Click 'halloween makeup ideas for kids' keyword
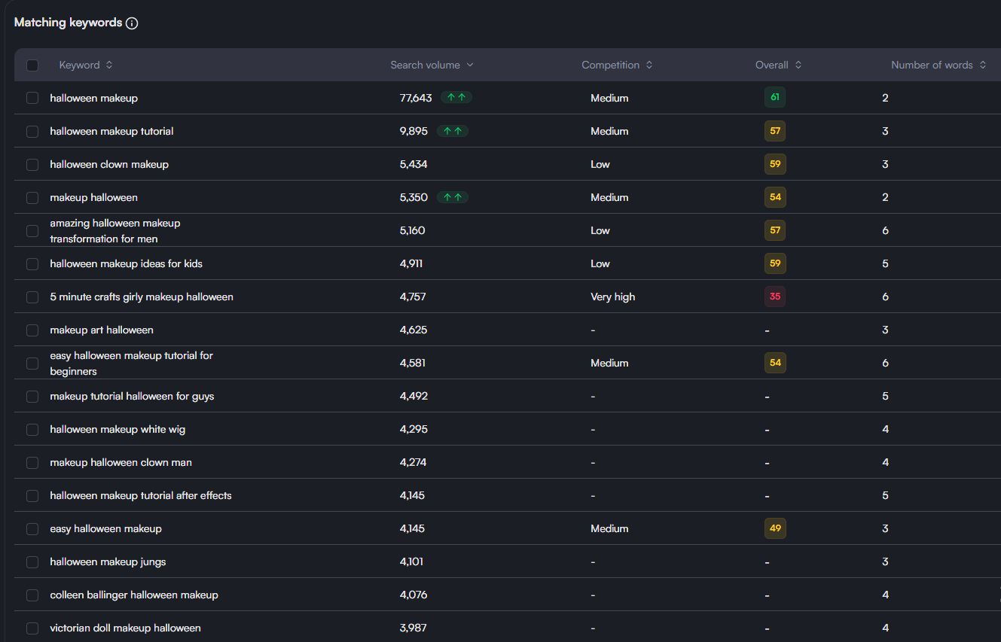The width and height of the screenshot is (1001, 642). click(x=127, y=264)
